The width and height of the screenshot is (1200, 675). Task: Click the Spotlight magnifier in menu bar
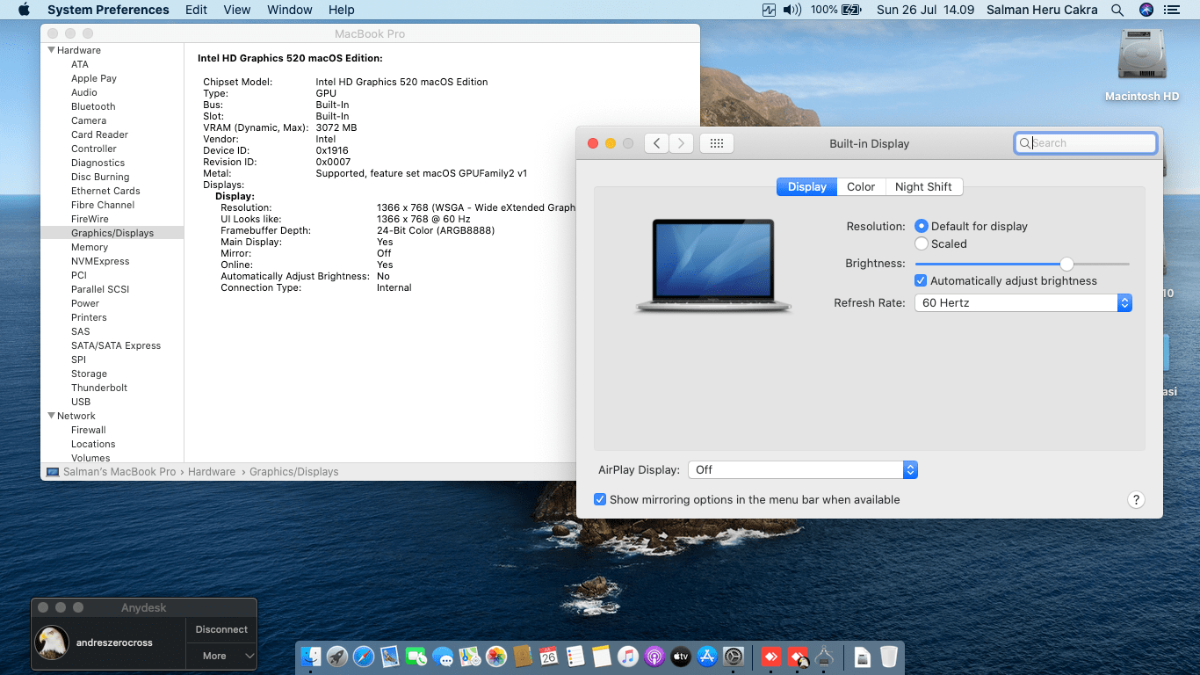pos(1117,10)
